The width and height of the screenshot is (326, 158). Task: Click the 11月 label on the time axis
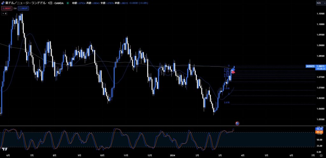[x=126, y=155]
